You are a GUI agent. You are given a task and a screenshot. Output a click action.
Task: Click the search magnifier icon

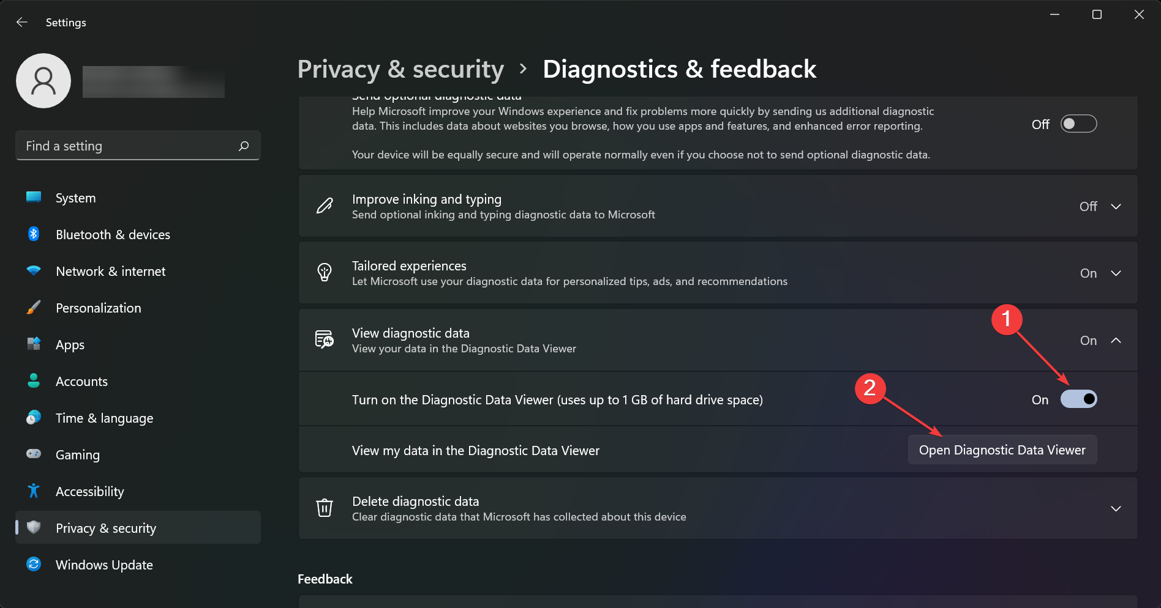(x=244, y=146)
